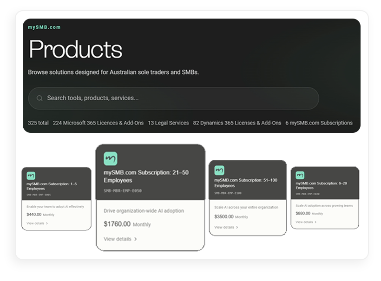Open mySMB.com Subscription: 21–50 Employees title
This screenshot has height=281, width=381.
pyautogui.click(x=146, y=176)
